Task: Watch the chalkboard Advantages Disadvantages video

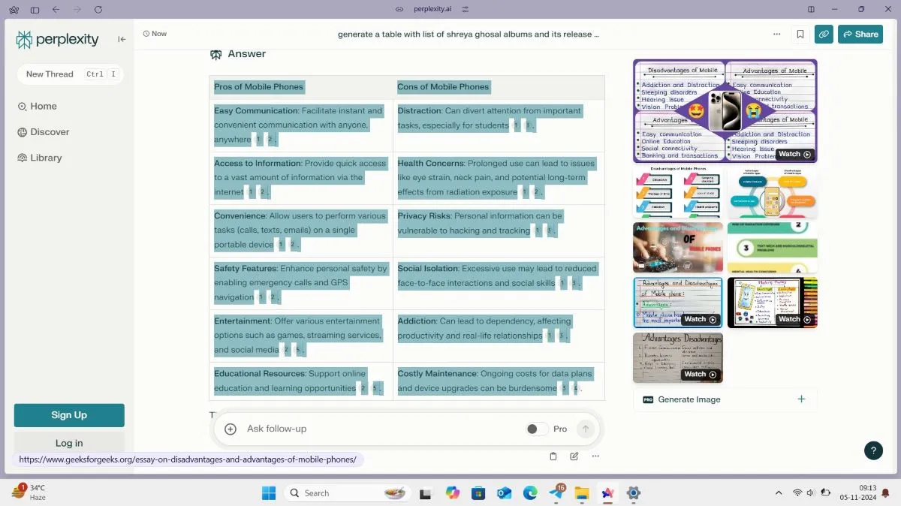Action: pyautogui.click(x=678, y=357)
